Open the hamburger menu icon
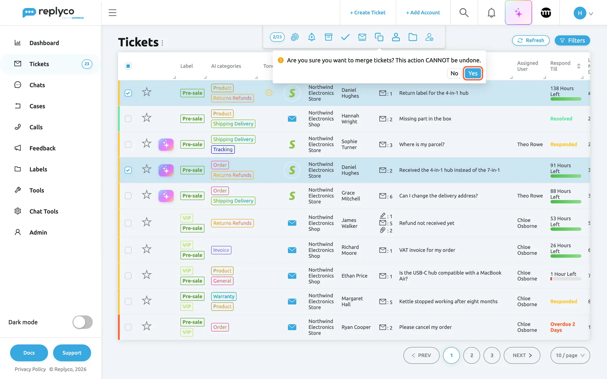 [x=112, y=13]
